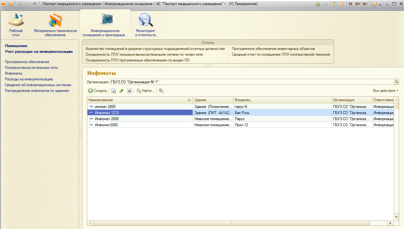
Task: Click the copy record icon in toolbar
Action: point(113,91)
